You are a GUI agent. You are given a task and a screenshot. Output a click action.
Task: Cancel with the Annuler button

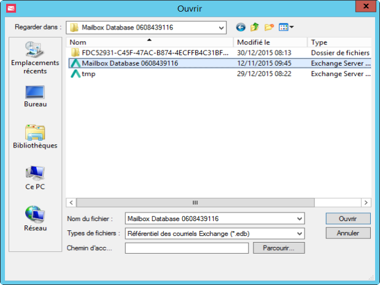348,233
